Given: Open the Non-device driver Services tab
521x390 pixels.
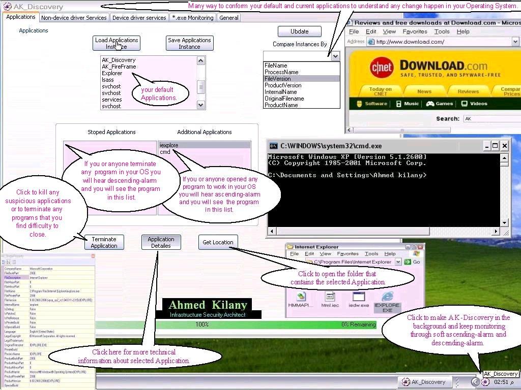Looking at the screenshot, I should coord(74,18).
